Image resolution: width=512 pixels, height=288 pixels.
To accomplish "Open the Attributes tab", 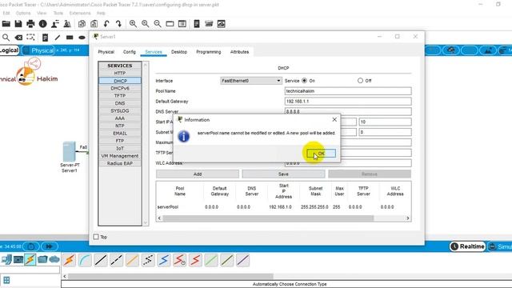I will pos(239,52).
